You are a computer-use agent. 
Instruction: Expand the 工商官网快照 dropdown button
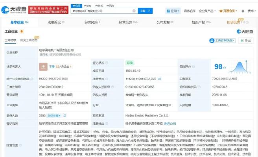click(x=222, y=41)
